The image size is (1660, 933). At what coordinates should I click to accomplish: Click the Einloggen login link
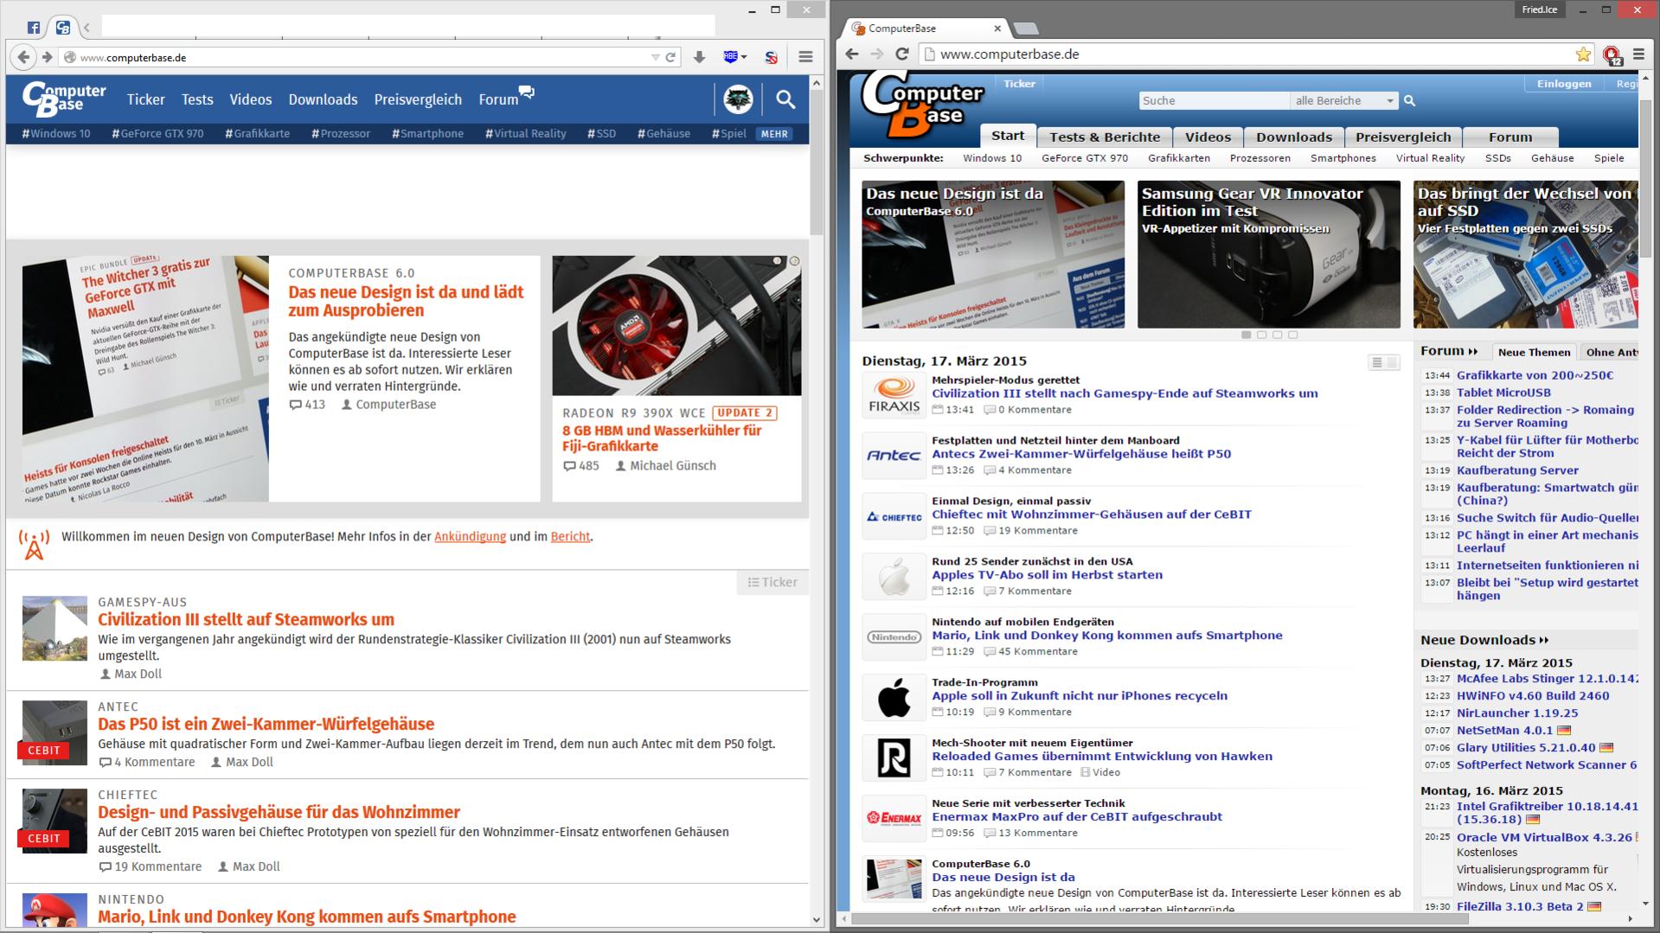tap(1564, 84)
